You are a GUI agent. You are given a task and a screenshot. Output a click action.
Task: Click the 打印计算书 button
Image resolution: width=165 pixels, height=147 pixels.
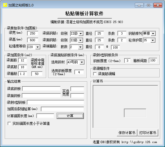(x=148, y=133)
